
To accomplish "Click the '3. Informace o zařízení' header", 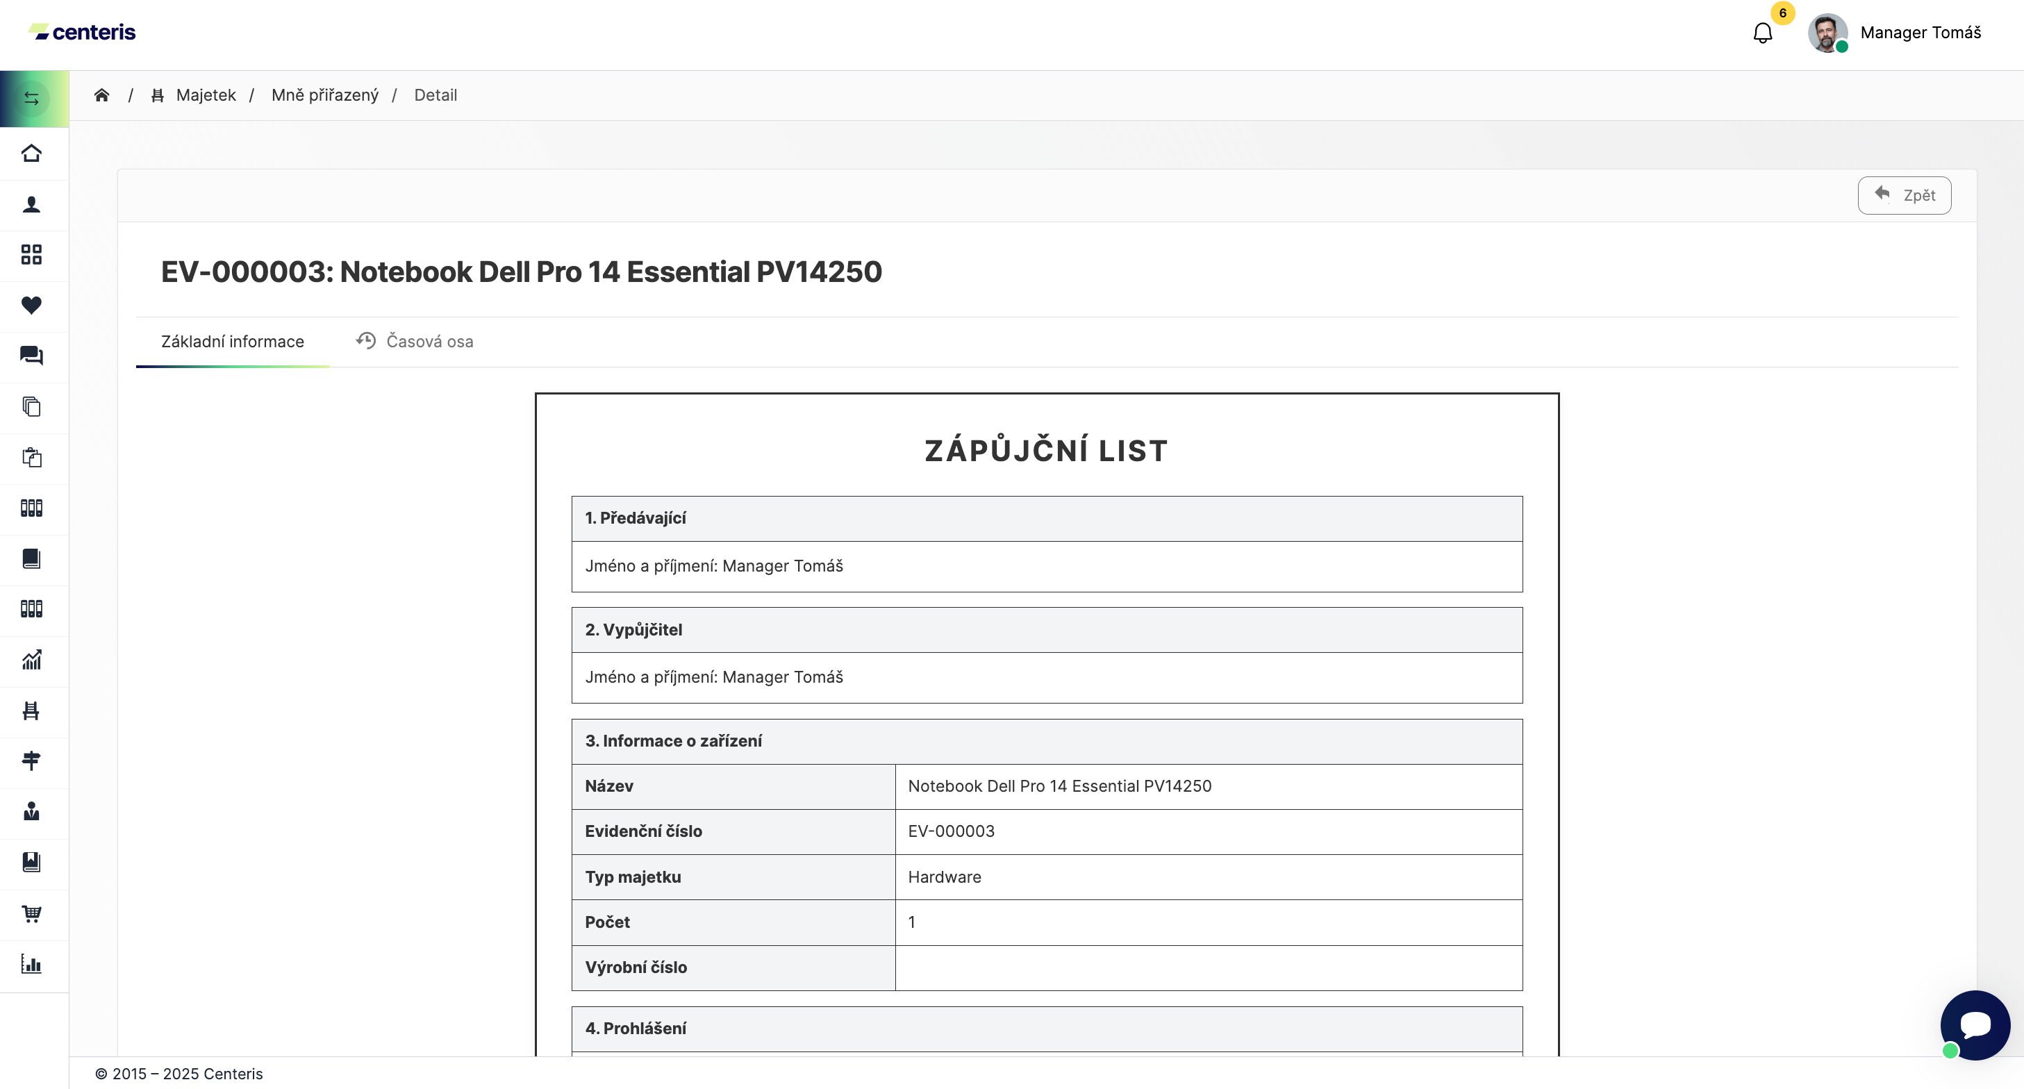I will click(x=1047, y=742).
